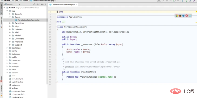Click the composer.lock file icon
The image size is (197, 100).
point(10,94)
